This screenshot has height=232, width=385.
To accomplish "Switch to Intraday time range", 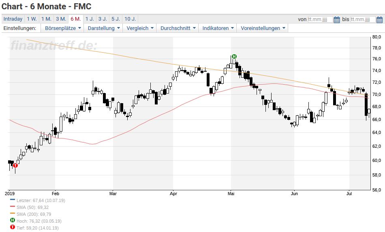I will pyautogui.click(x=13, y=19).
